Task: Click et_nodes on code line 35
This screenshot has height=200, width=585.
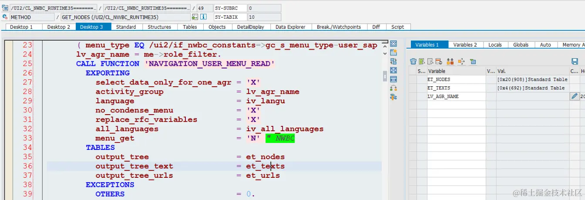Action: [x=265, y=157]
